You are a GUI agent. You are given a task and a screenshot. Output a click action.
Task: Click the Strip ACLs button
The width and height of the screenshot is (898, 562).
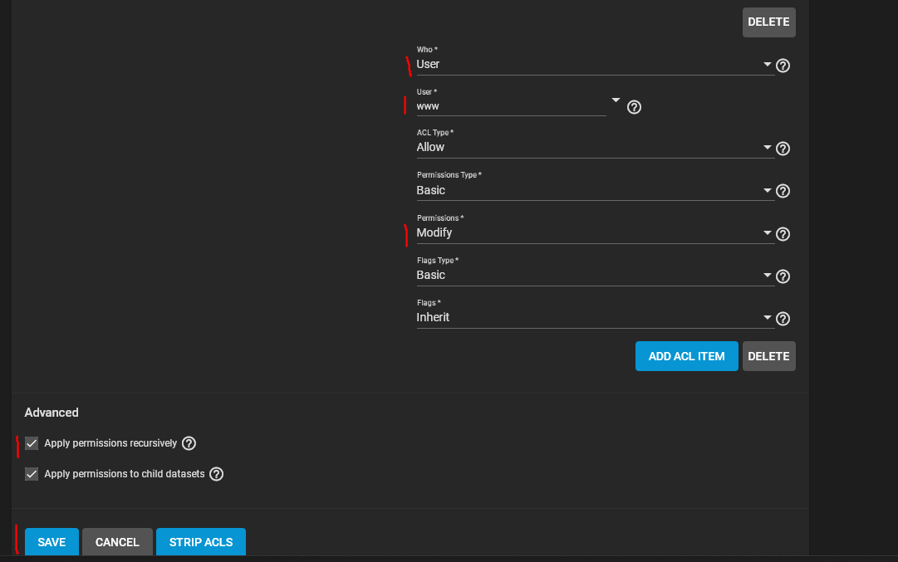[201, 542]
